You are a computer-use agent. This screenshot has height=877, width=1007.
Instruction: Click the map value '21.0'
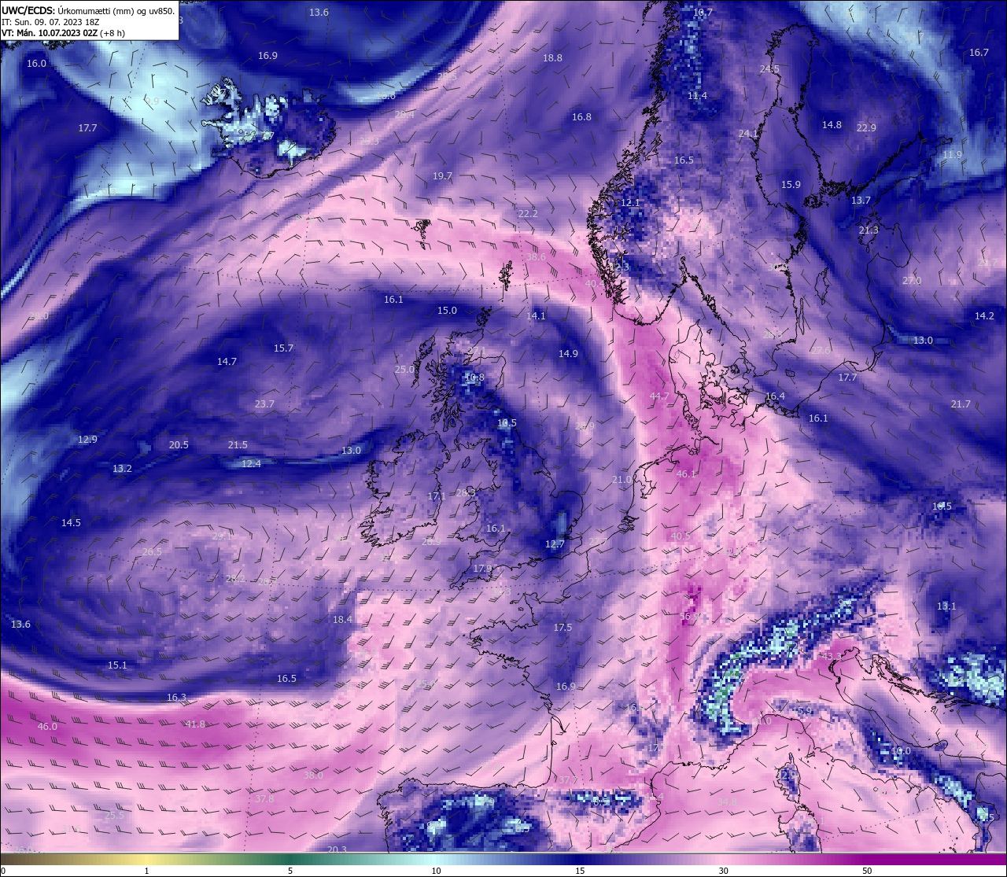click(x=622, y=479)
